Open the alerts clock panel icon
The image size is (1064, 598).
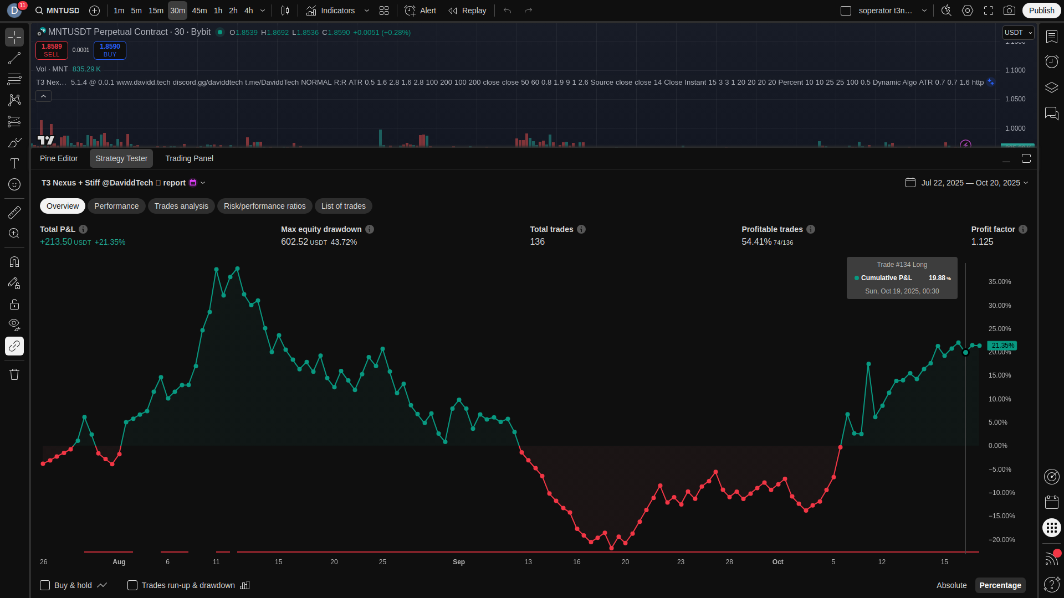pos(1051,61)
